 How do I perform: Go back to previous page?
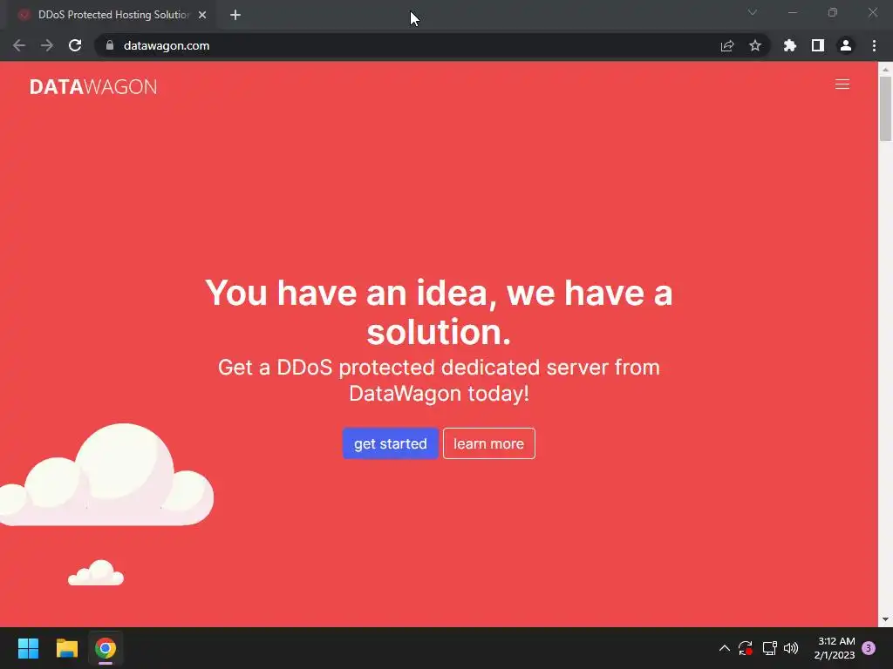coord(19,45)
